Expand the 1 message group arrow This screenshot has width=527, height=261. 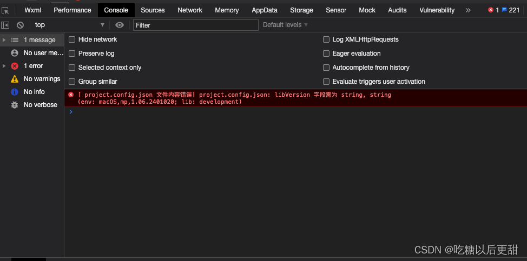4,40
